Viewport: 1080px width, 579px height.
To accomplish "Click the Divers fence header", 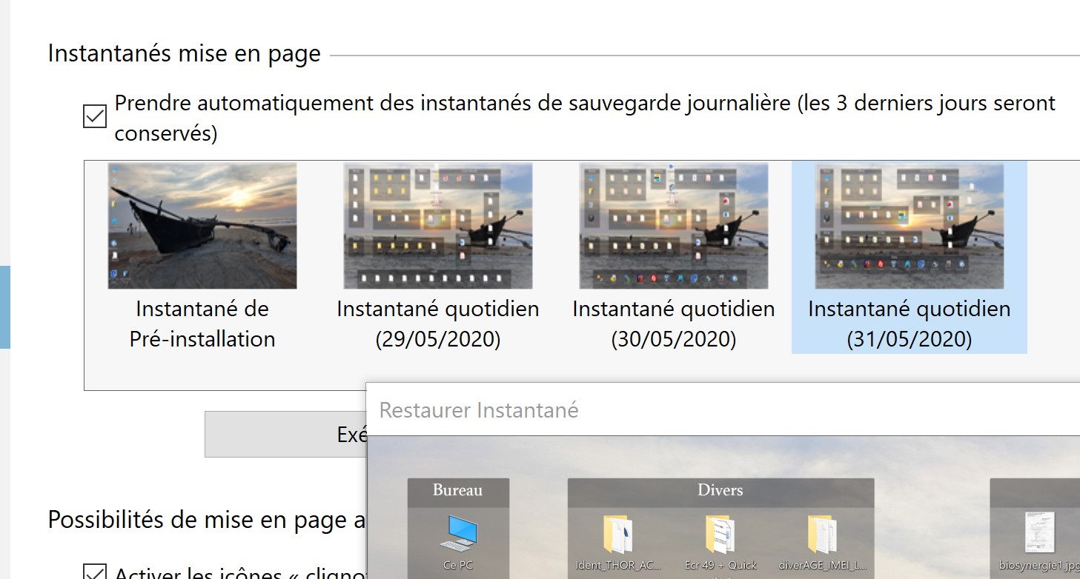I will click(x=720, y=491).
